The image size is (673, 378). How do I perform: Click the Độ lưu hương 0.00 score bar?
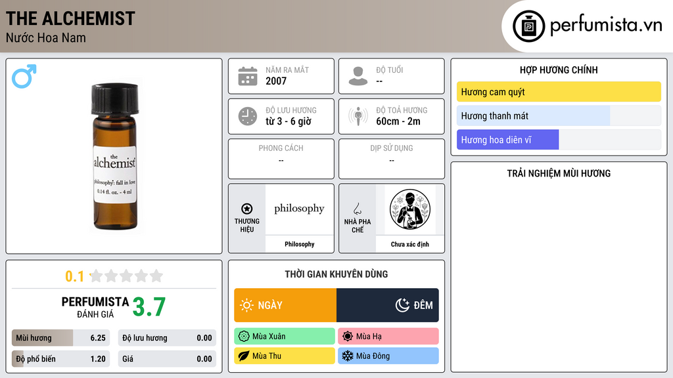[167, 338]
